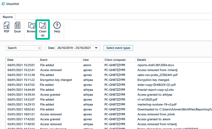Export the report as PDF
This screenshot has height=129, width=212.
(x=6, y=27)
